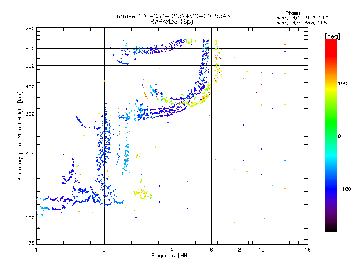The image size is (362, 272).
Task: Click the '400' height axis label
Action: tap(30, 87)
